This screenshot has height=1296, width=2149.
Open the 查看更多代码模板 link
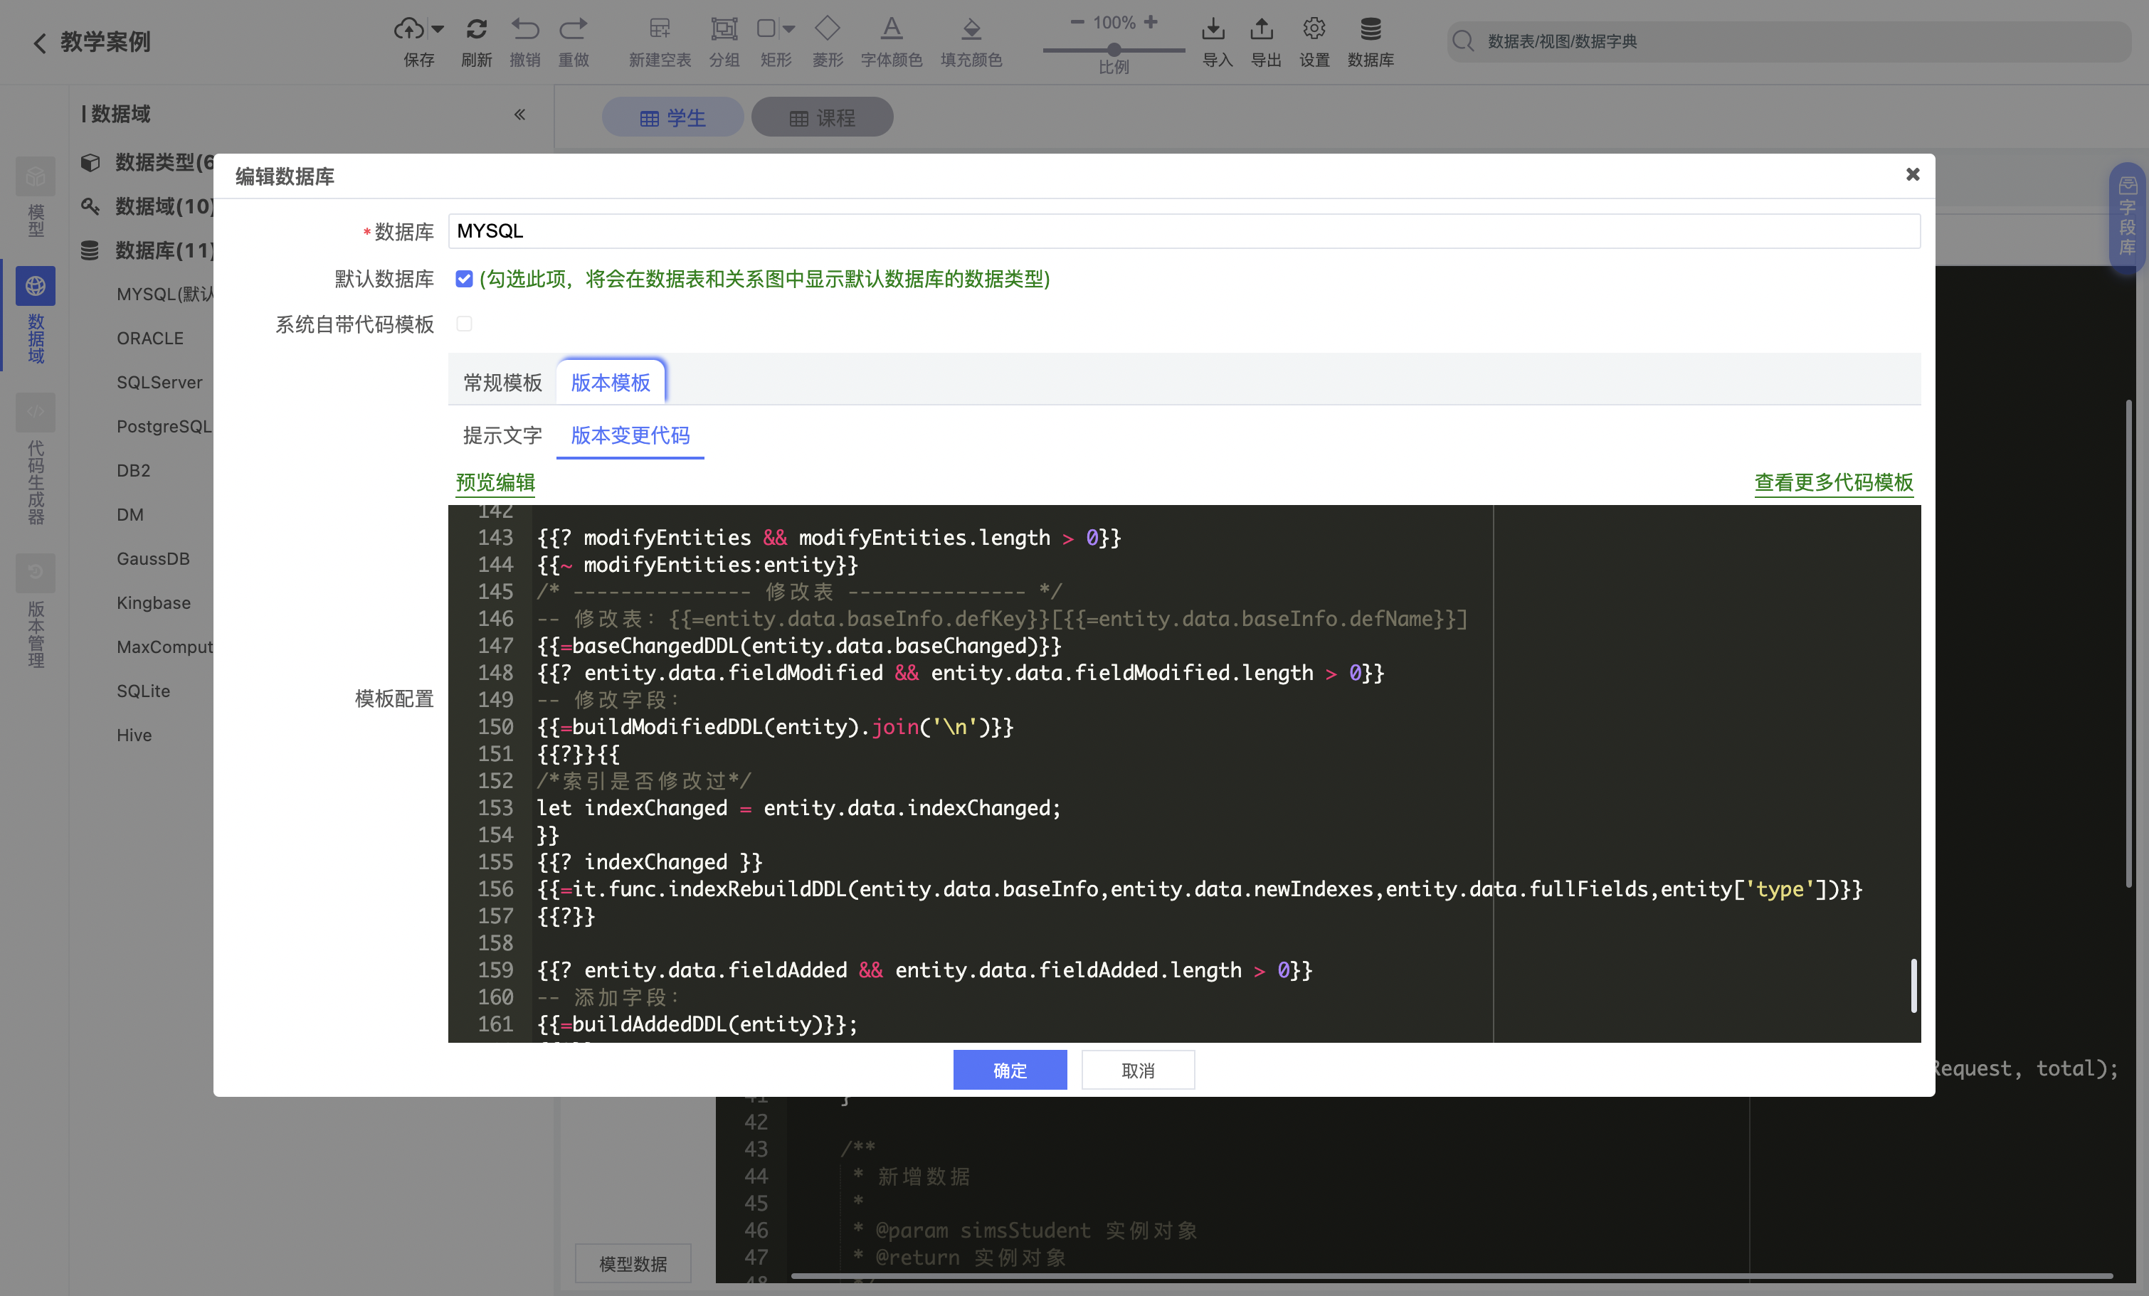click(1833, 482)
